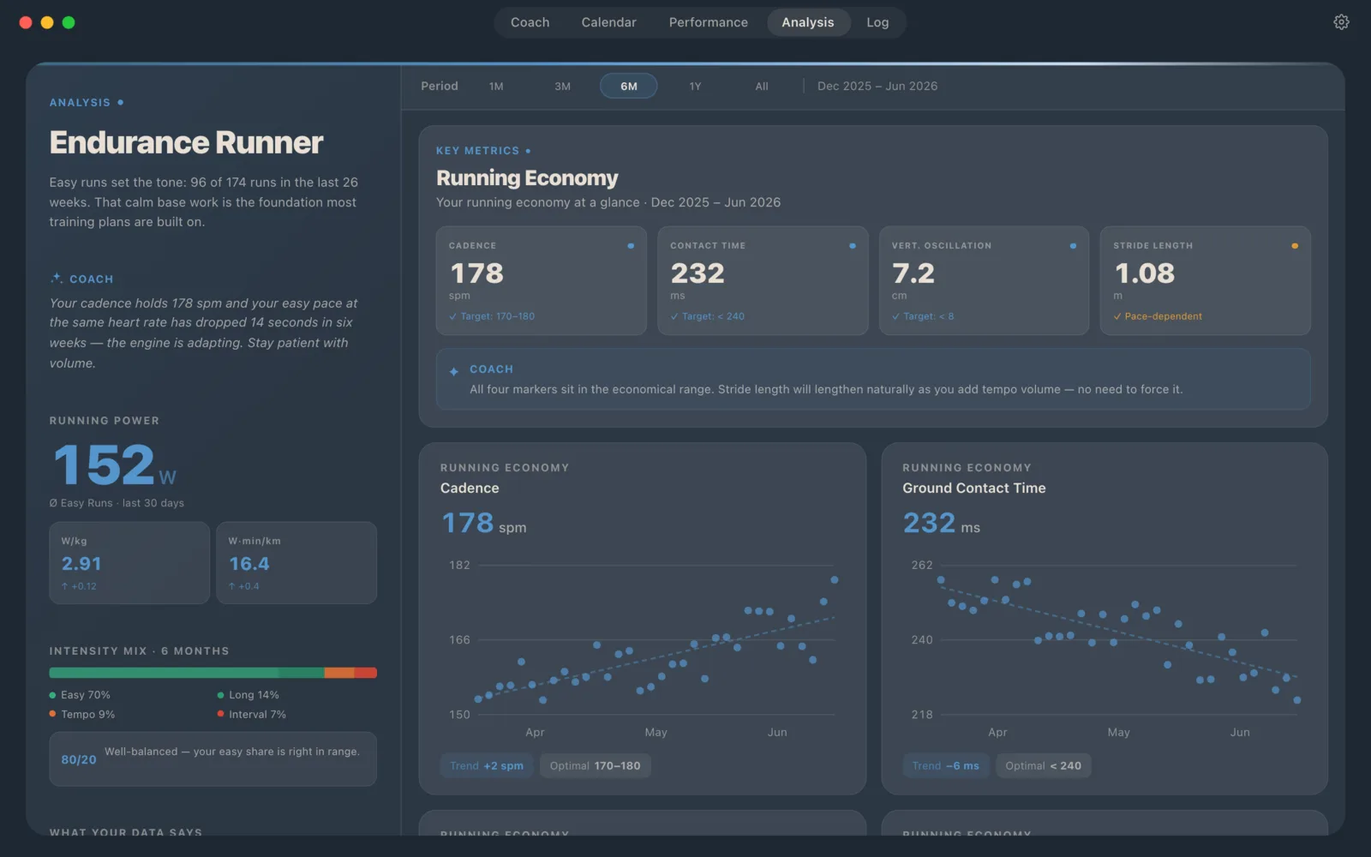Open the Stride Length metric card
1371x857 pixels.
pyautogui.click(x=1205, y=280)
